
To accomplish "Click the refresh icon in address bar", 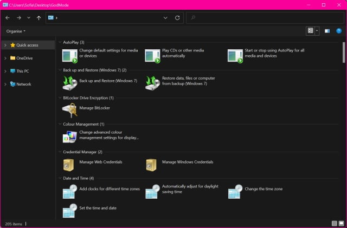I will point(177,18).
